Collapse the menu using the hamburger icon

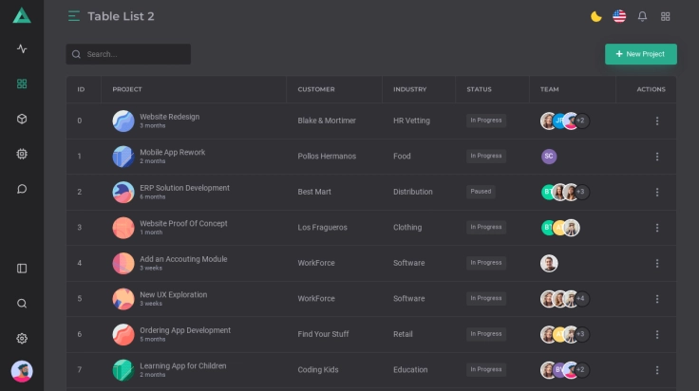[74, 16]
